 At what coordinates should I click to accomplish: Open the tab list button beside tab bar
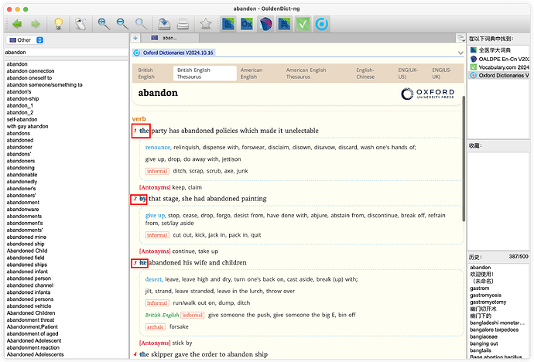[461, 38]
